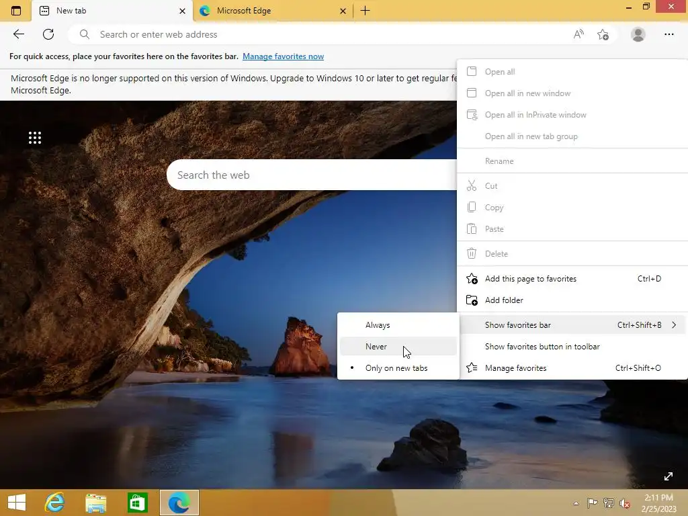The image size is (688, 516).
Task: Click the muted volume tray icon
Action: 624,503
